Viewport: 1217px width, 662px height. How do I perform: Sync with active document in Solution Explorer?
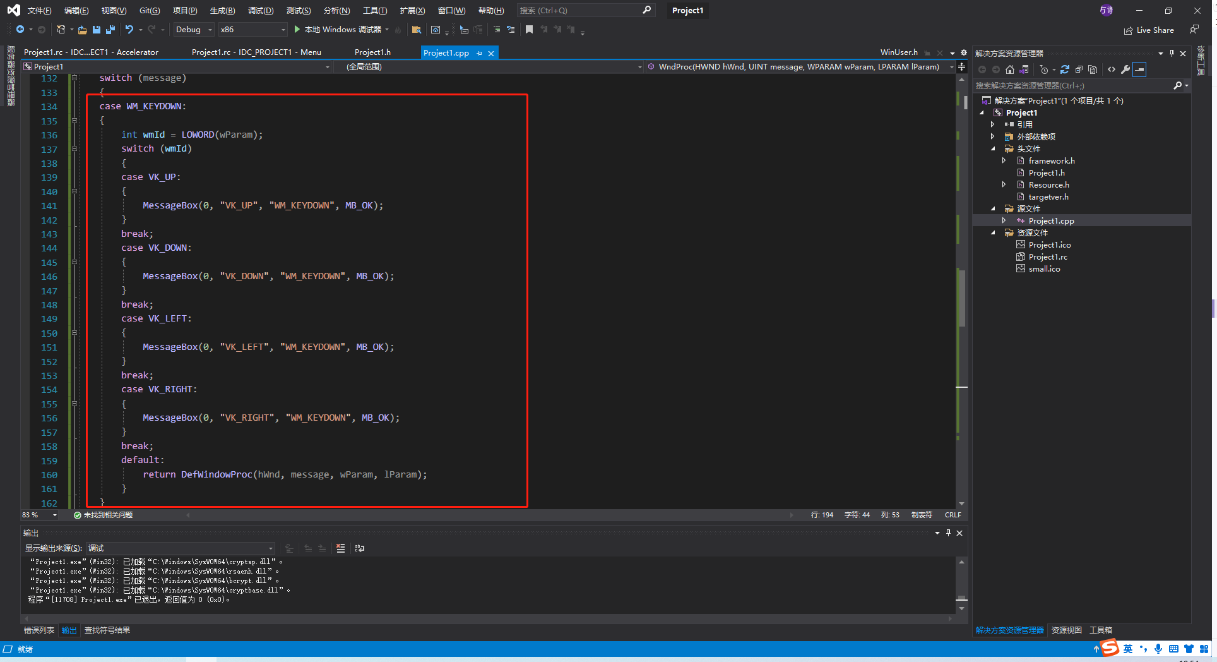[x=1065, y=69]
